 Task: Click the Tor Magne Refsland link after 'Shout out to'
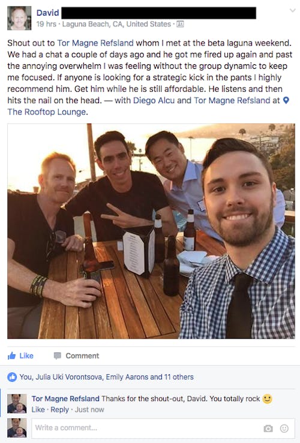(x=95, y=43)
